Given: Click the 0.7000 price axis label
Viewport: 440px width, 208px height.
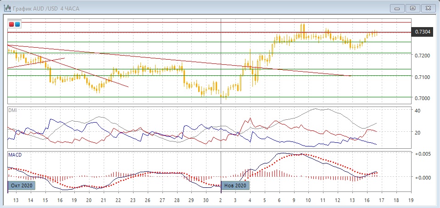Looking at the screenshot, I should pyautogui.click(x=422, y=98).
